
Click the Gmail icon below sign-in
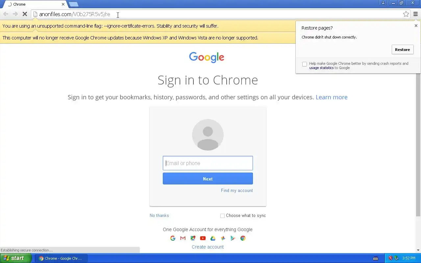point(183,238)
